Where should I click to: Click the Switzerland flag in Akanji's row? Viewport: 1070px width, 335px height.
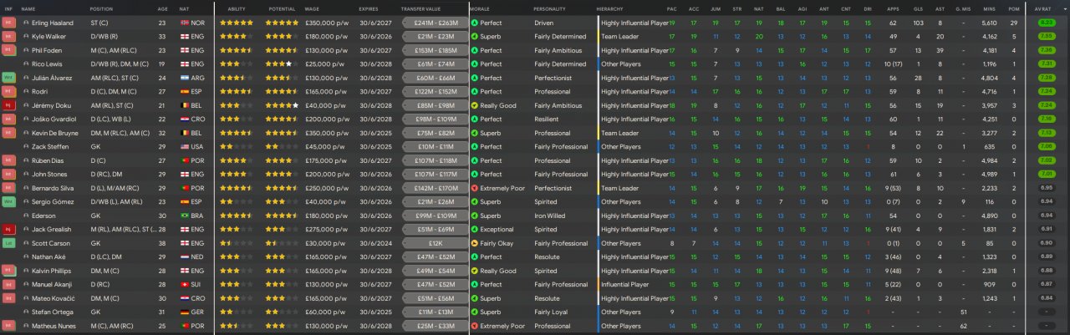[185, 284]
